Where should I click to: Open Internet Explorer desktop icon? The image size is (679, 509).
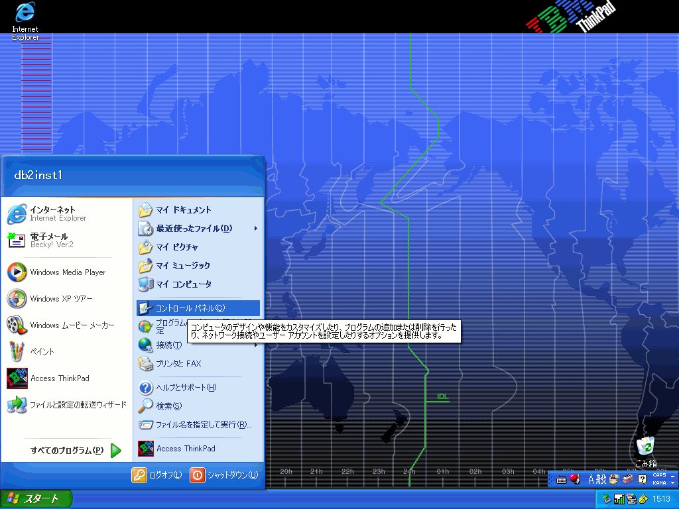(x=25, y=21)
